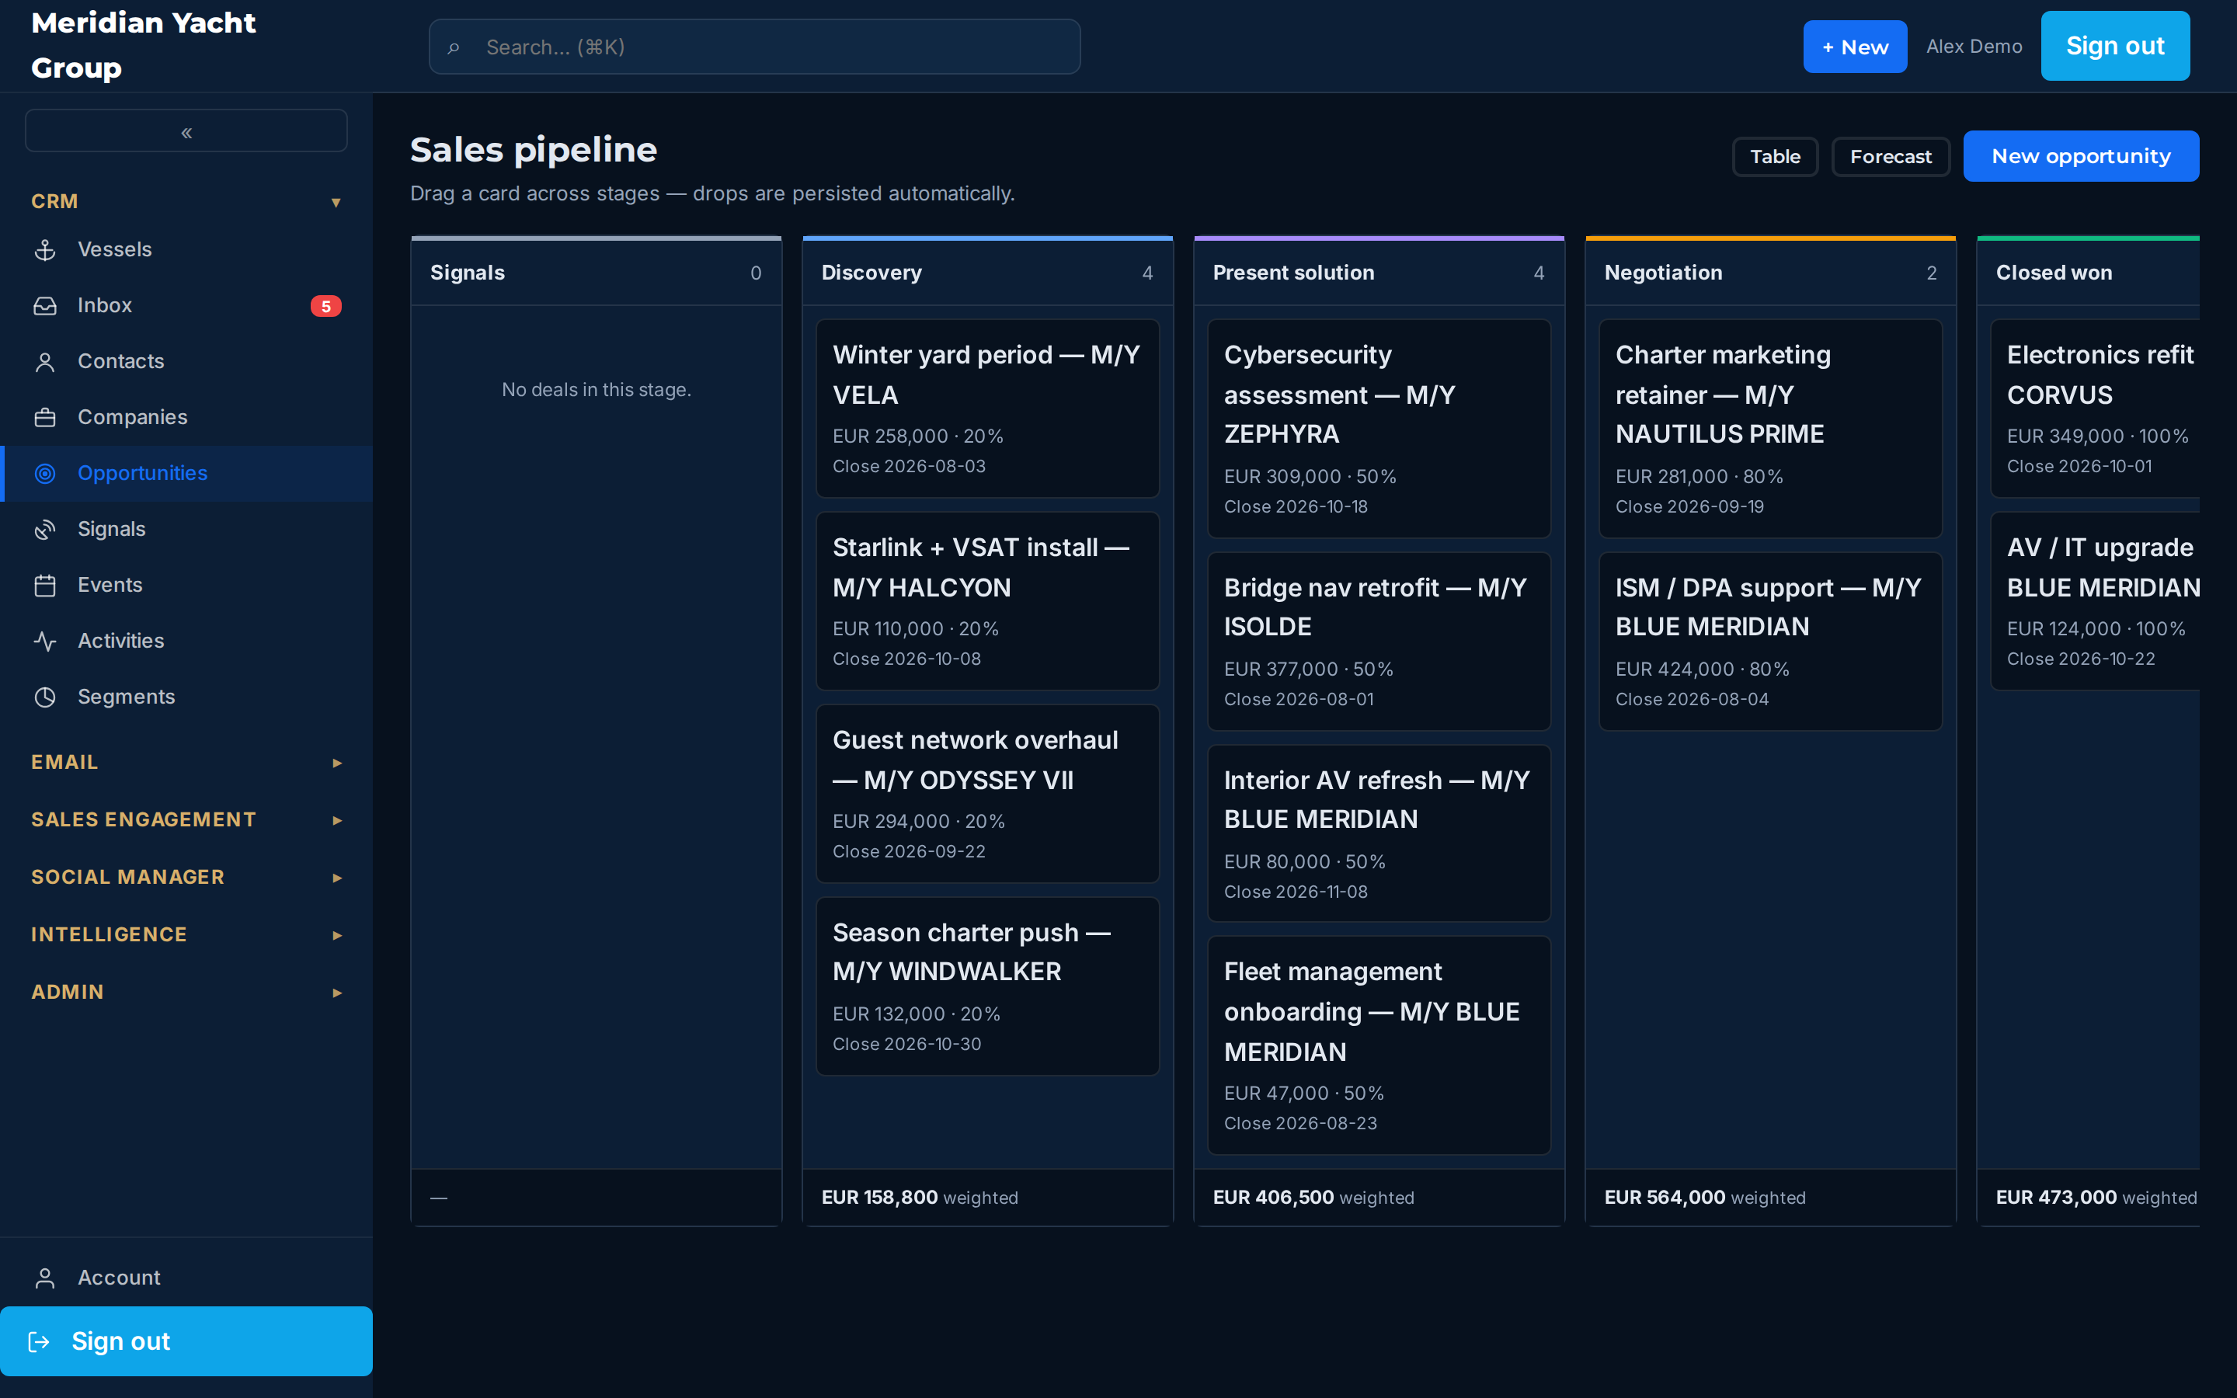Open the ISM / DPA support card
The width and height of the screenshot is (2237, 1398).
pos(1770,642)
